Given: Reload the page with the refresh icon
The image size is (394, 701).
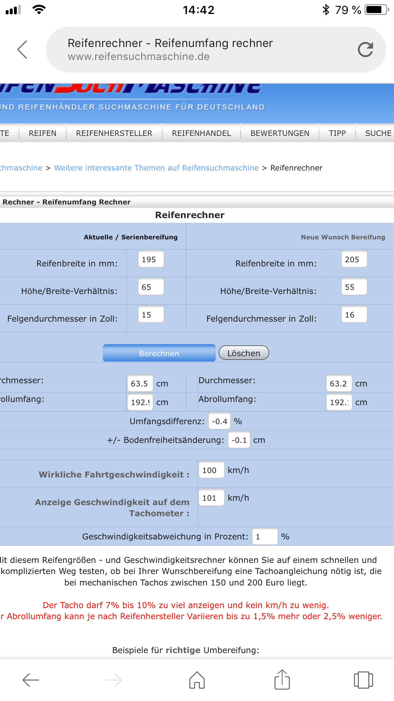Looking at the screenshot, I should coord(365,50).
